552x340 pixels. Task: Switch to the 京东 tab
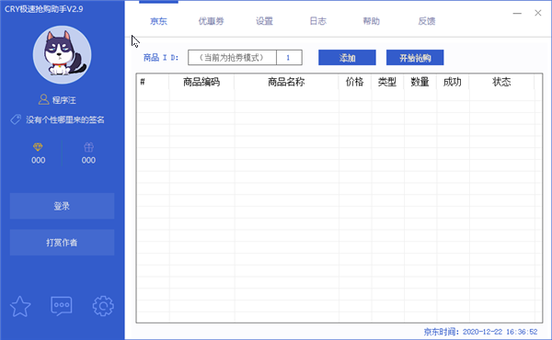(159, 21)
